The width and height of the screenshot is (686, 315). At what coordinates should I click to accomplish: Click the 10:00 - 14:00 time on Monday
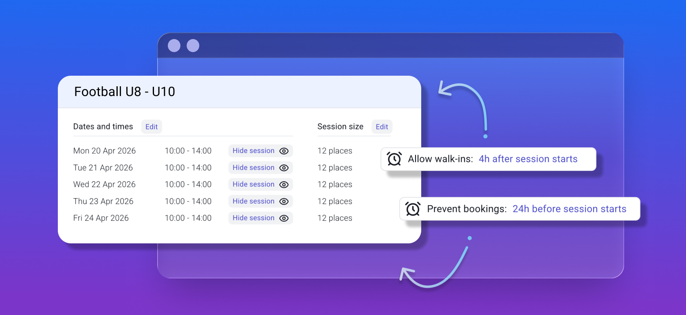coord(188,151)
